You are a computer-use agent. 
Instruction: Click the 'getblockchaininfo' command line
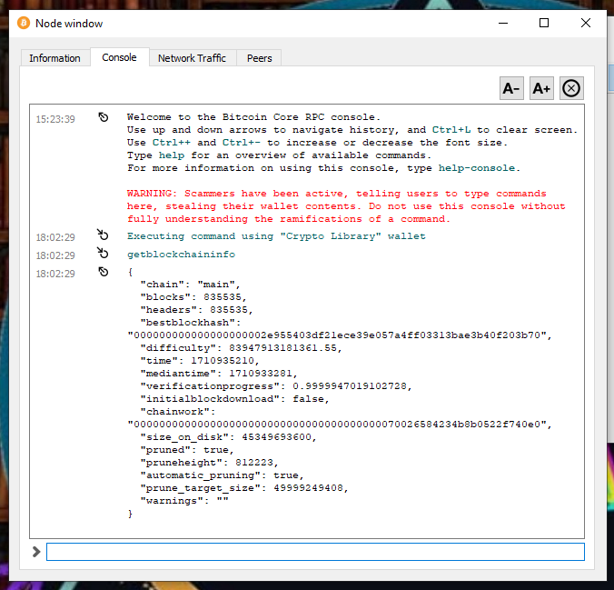click(181, 255)
